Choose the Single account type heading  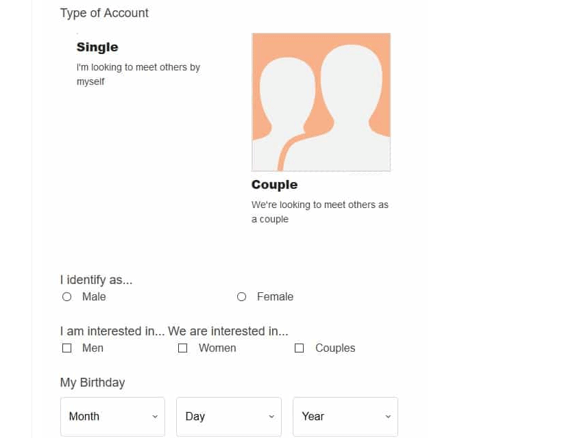[x=97, y=47]
